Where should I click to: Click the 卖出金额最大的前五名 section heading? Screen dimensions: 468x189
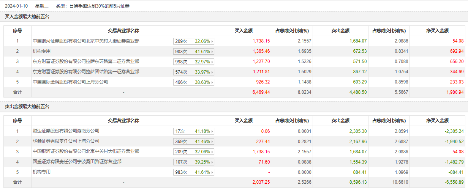(27, 107)
